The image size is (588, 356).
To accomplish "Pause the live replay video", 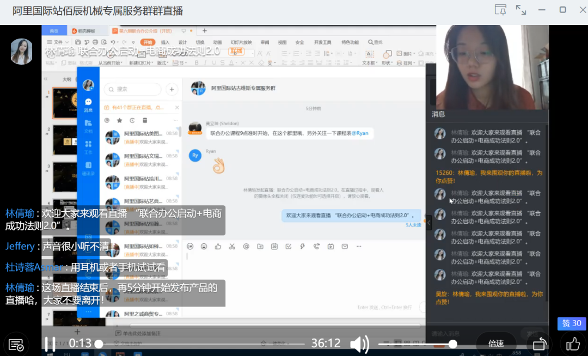I will (x=50, y=343).
